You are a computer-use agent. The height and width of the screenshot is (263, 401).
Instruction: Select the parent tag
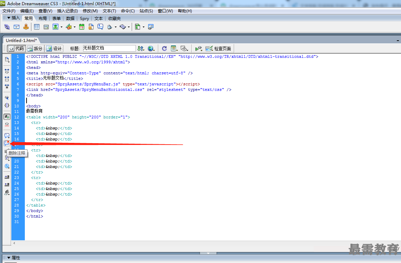7,98
